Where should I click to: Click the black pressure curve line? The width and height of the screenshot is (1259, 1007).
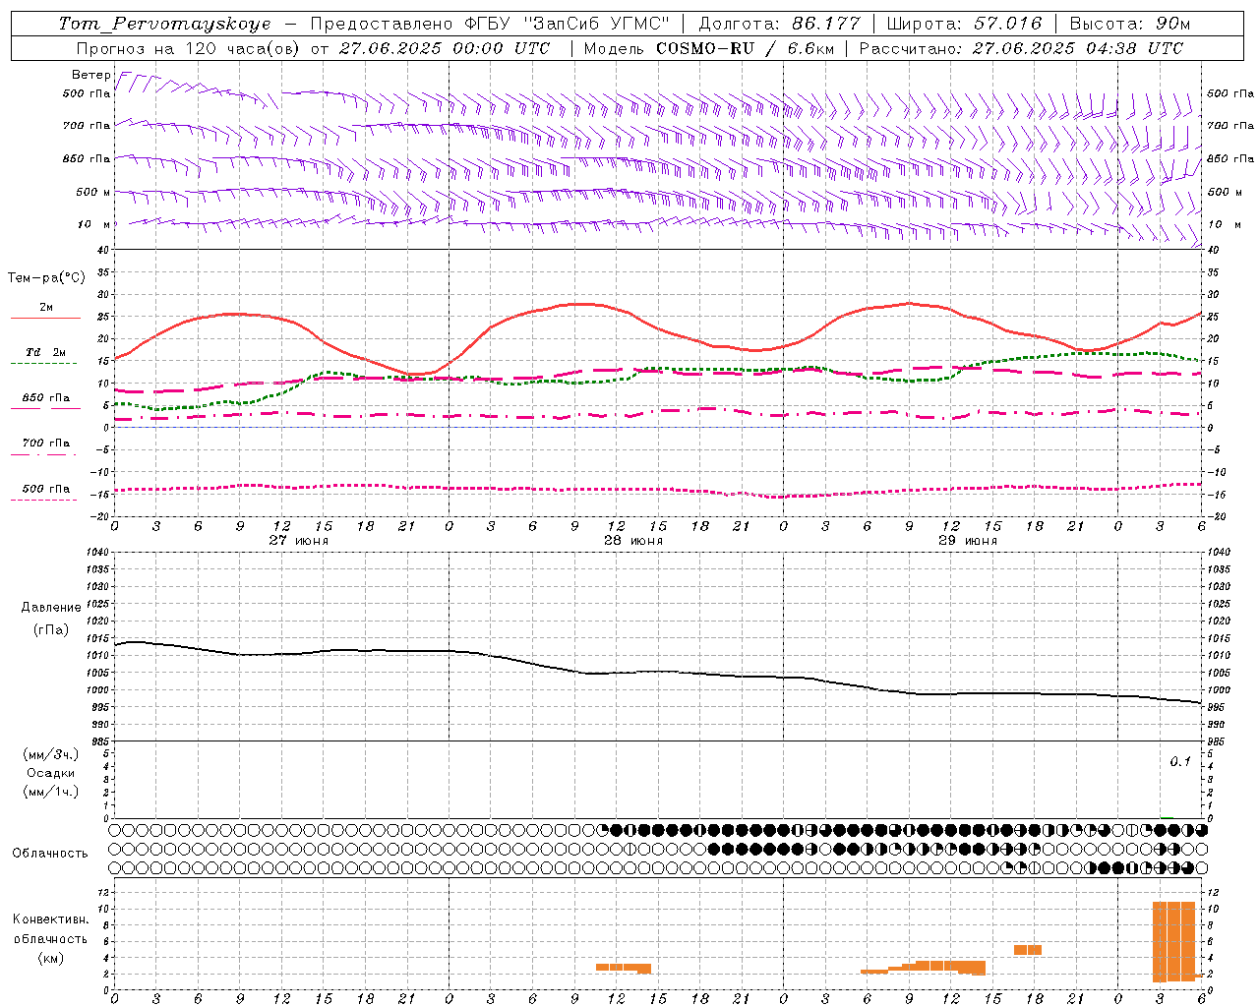point(659,672)
